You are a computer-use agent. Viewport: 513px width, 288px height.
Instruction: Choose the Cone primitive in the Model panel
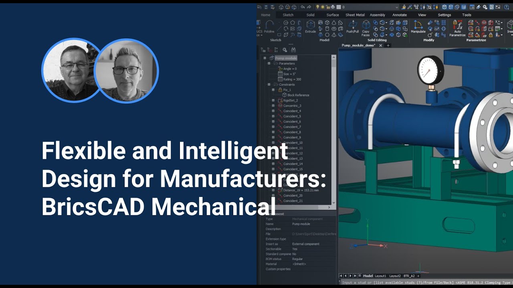tap(334, 22)
